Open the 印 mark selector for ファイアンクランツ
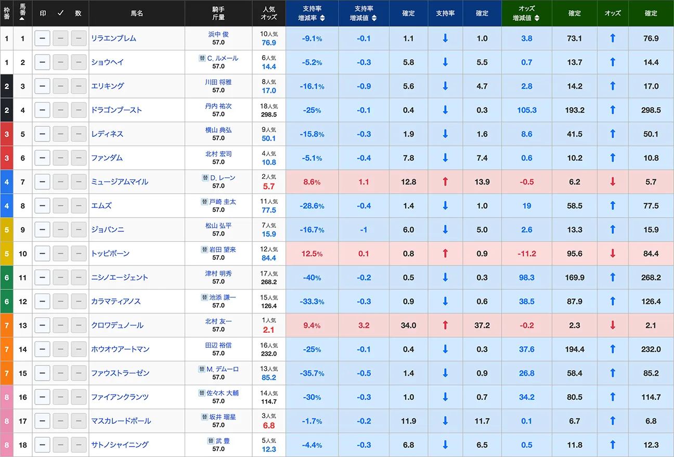674x457 pixels. pyautogui.click(x=42, y=397)
